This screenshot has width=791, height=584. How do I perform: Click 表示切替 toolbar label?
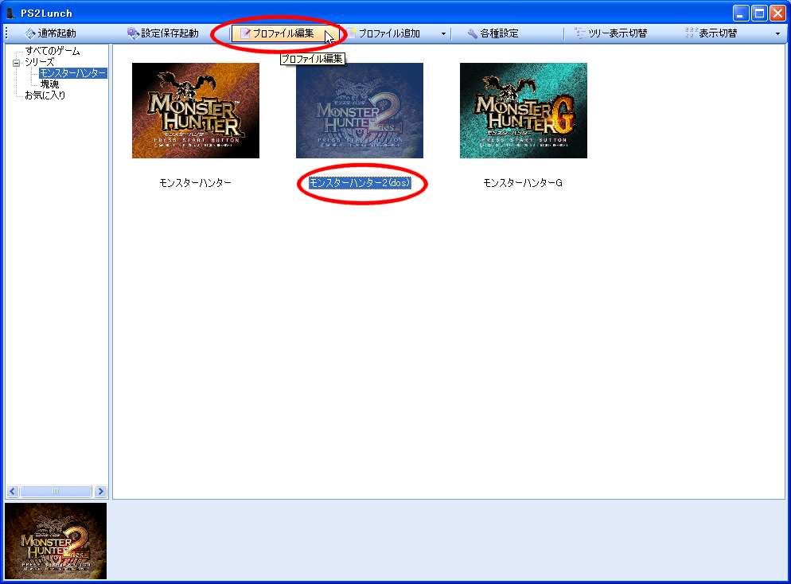coord(718,33)
